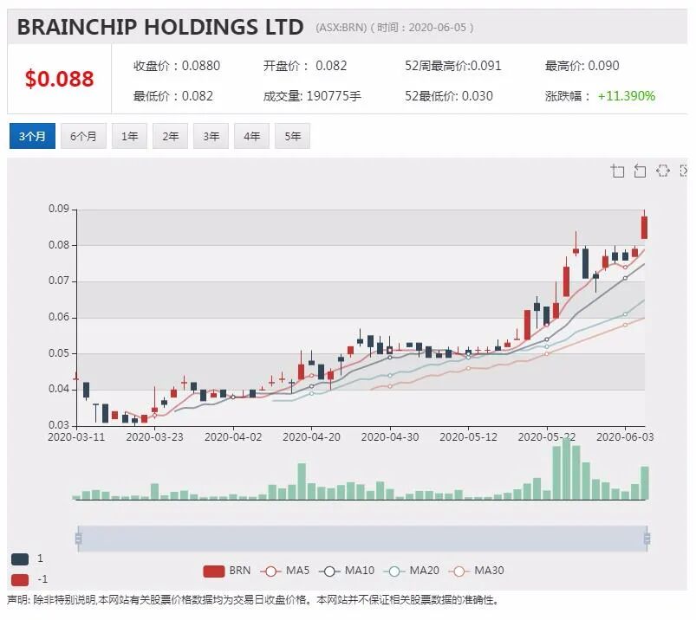This screenshot has height=620, width=696.
Task: Click the 0.04 y-axis label
Action: 59,390
